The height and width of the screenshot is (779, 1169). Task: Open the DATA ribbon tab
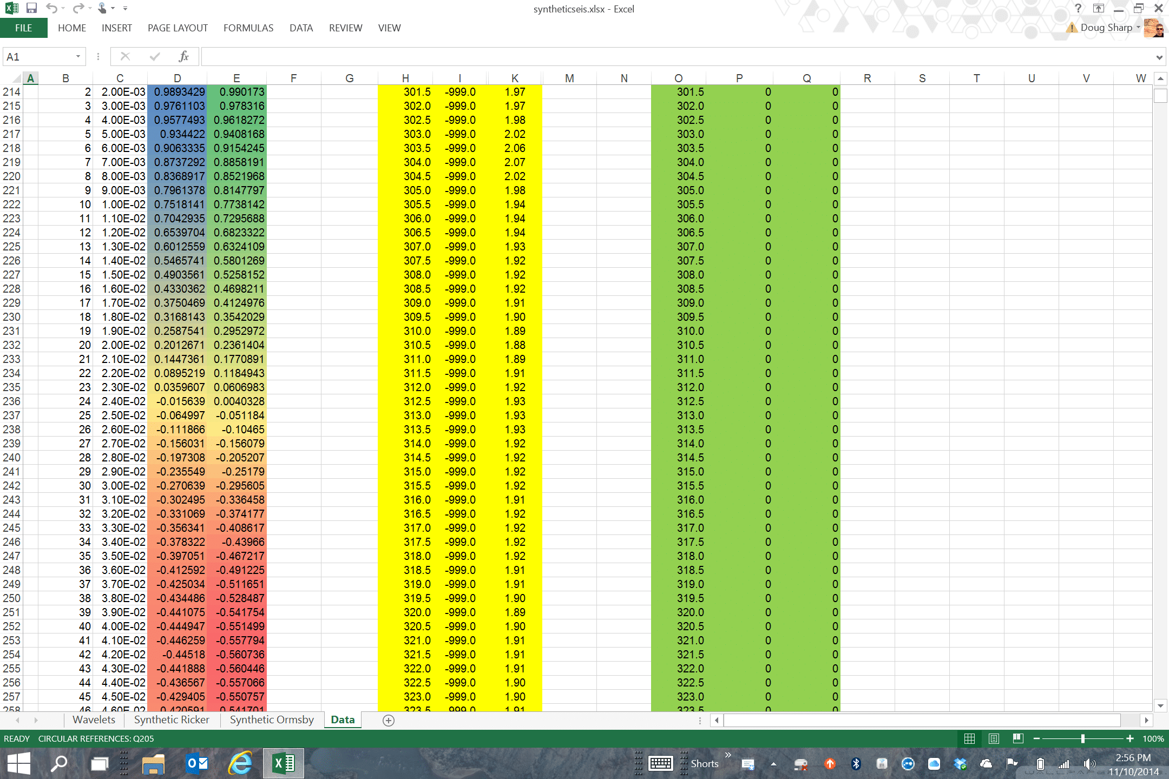coord(301,28)
